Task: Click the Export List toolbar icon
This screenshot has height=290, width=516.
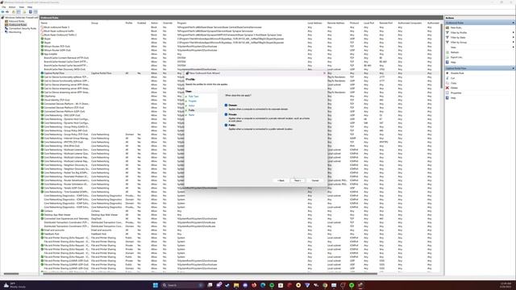Action: click(x=24, y=12)
